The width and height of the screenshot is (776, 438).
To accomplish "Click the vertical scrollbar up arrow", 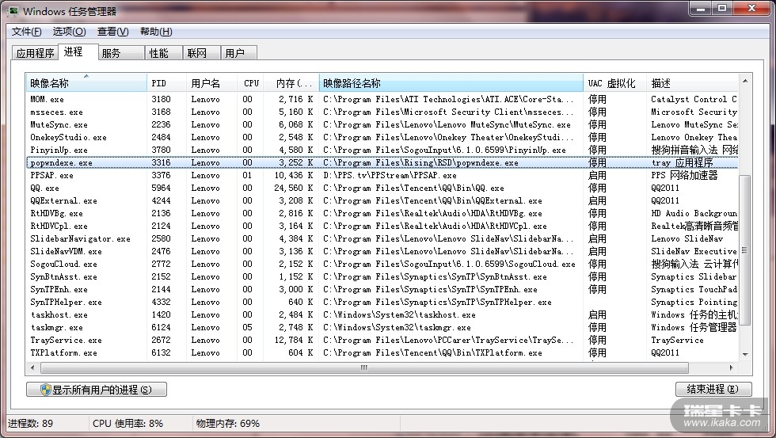I will tap(745, 80).
